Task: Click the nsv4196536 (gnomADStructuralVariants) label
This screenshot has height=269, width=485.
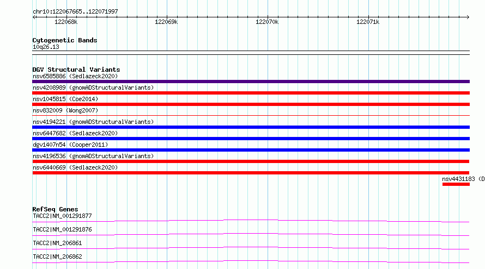Action: (x=93, y=156)
